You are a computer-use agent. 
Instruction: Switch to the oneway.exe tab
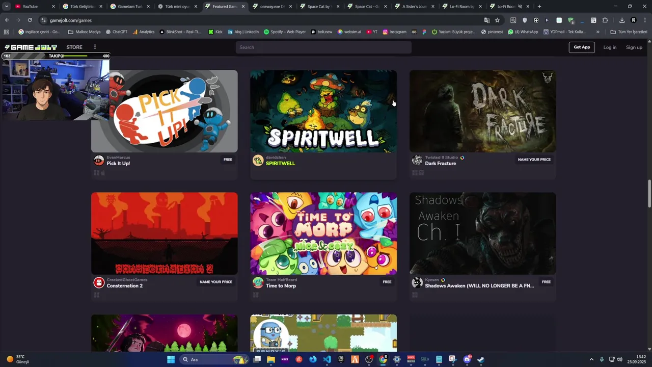(273, 7)
